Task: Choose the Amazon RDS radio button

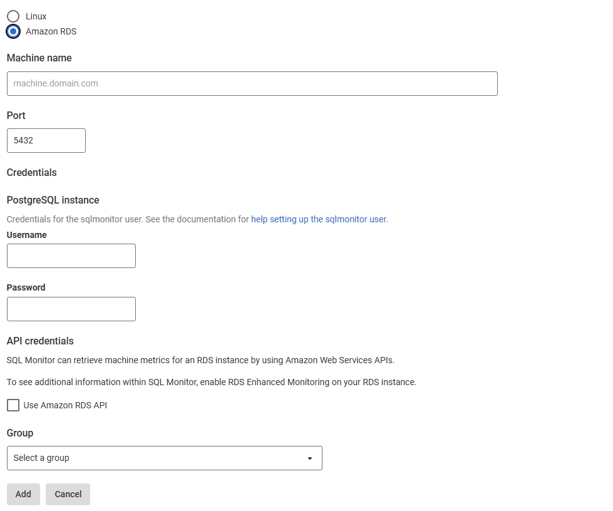Action: point(13,31)
